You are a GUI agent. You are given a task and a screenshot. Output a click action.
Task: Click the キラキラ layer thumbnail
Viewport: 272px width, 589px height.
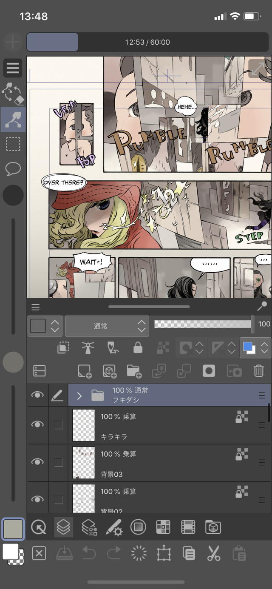84,425
